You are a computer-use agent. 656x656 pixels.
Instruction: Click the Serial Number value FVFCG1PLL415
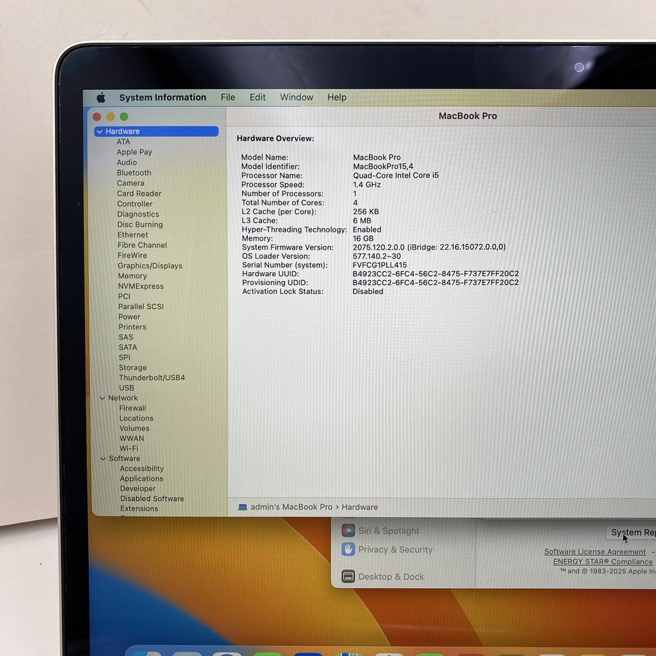[x=380, y=265]
